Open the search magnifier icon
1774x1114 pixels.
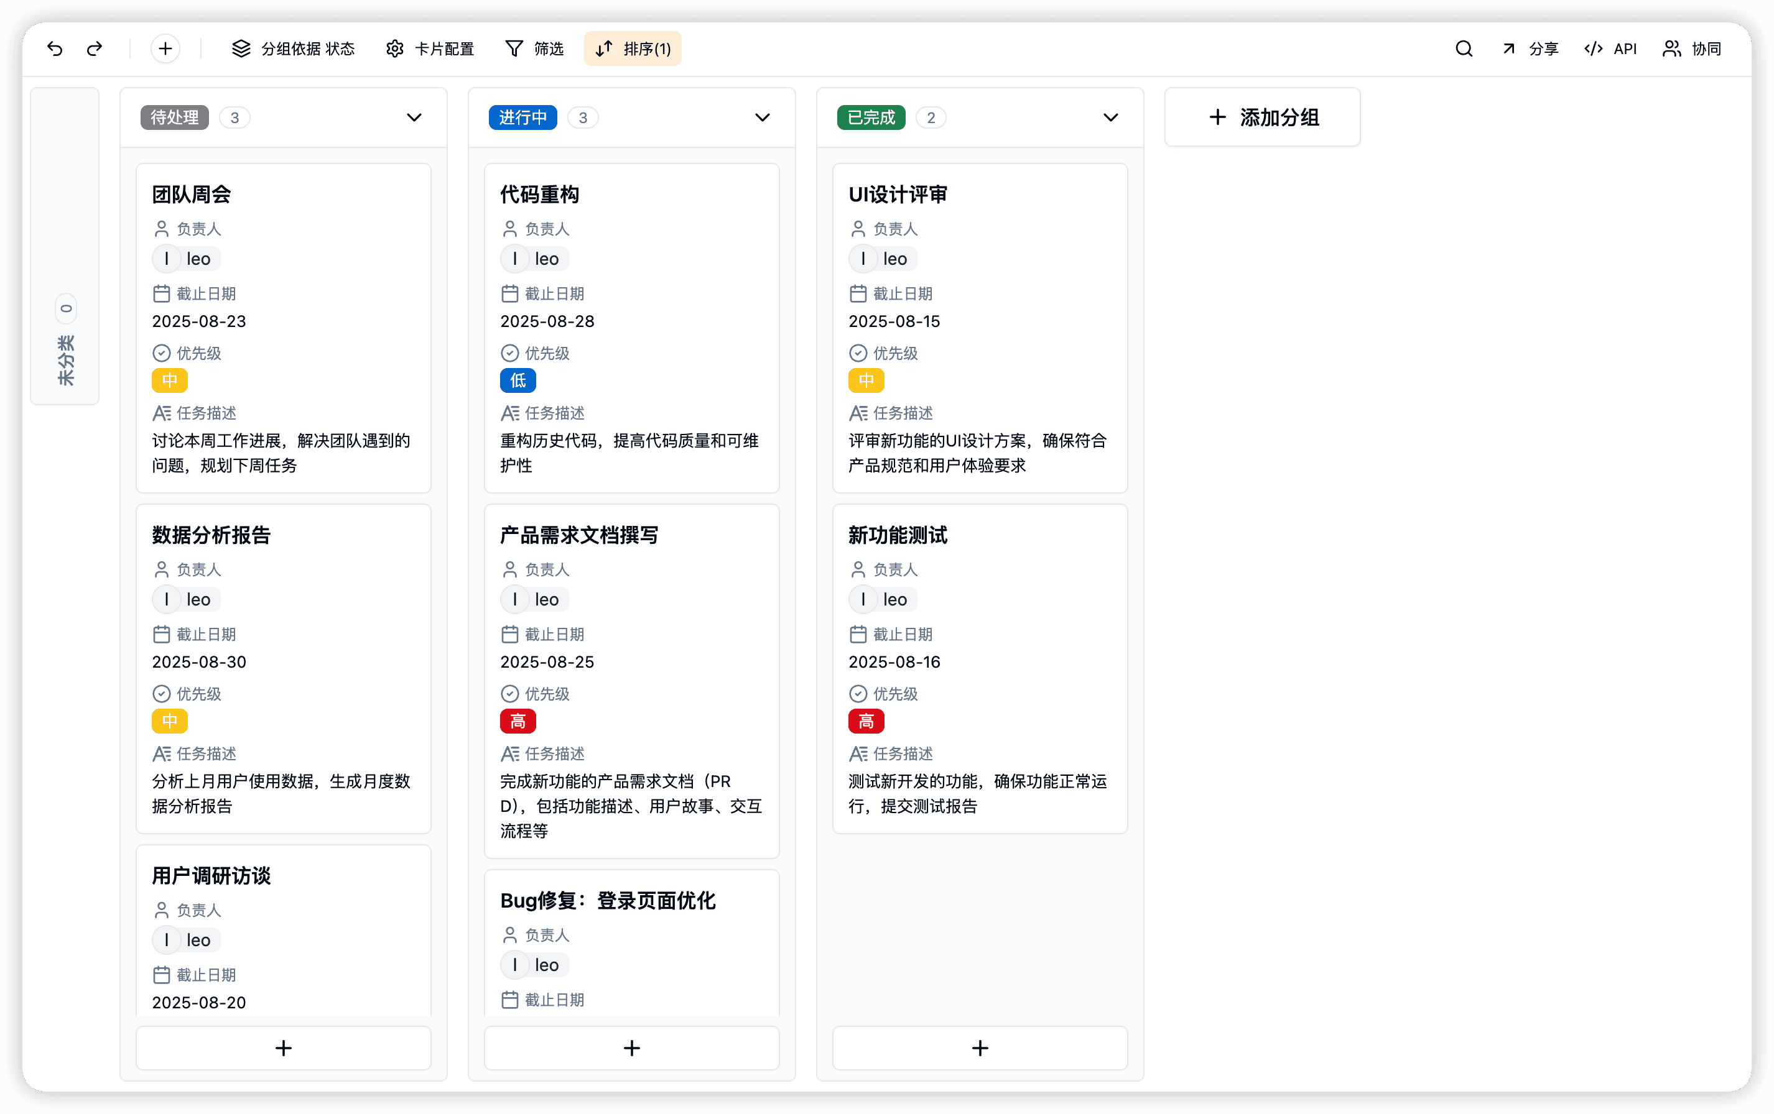click(x=1463, y=48)
